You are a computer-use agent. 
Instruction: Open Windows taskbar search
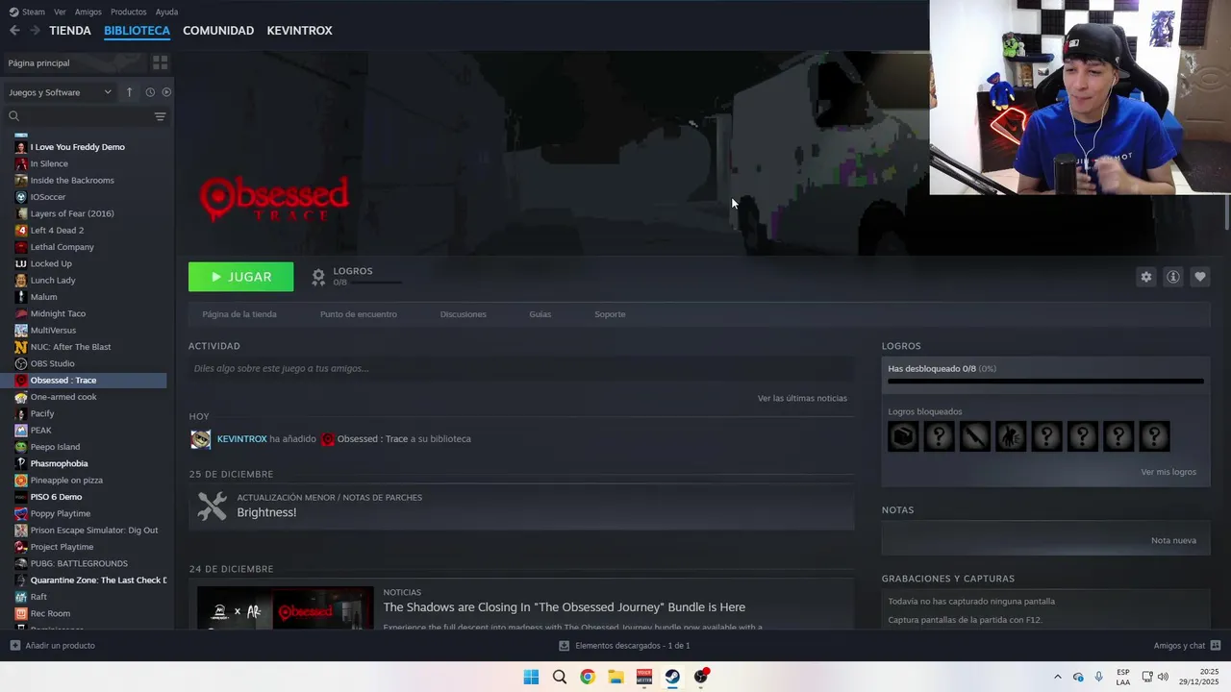(559, 677)
